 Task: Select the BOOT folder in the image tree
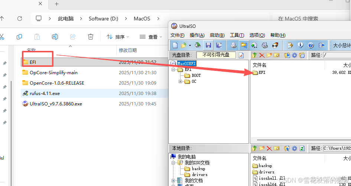pyautogui.click(x=196, y=75)
